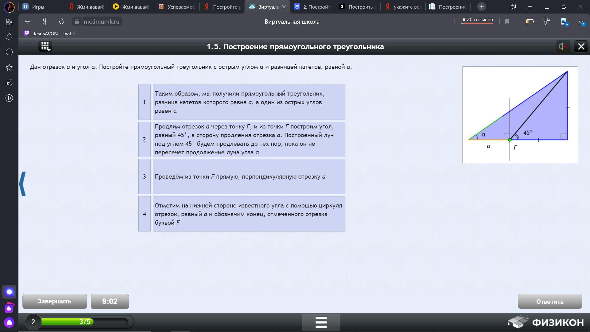Open video play icon in sidebar
Viewport: 590px width, 332px height.
9,98
